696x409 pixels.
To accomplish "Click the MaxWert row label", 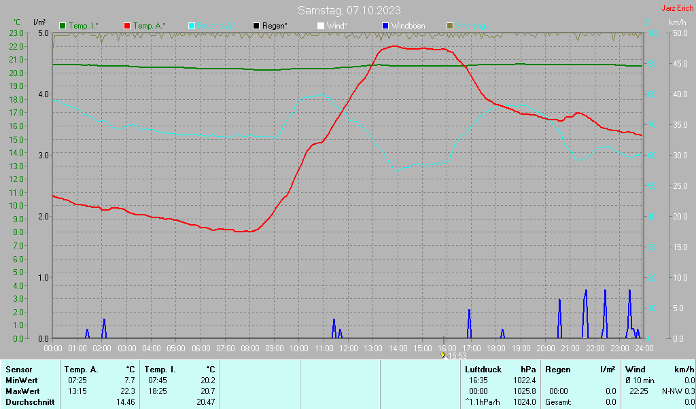I will coord(22,392).
